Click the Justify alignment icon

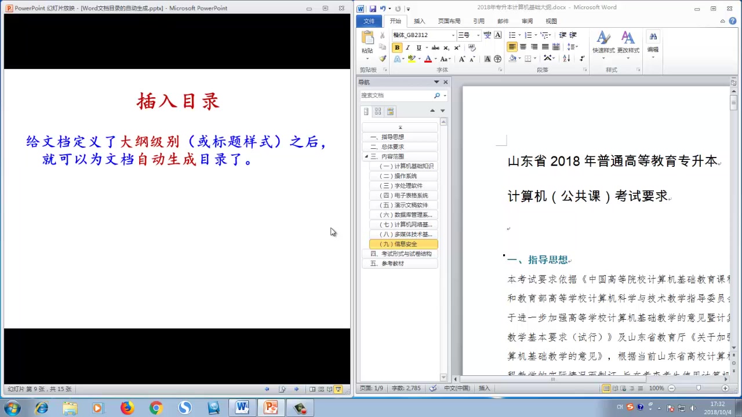545,47
